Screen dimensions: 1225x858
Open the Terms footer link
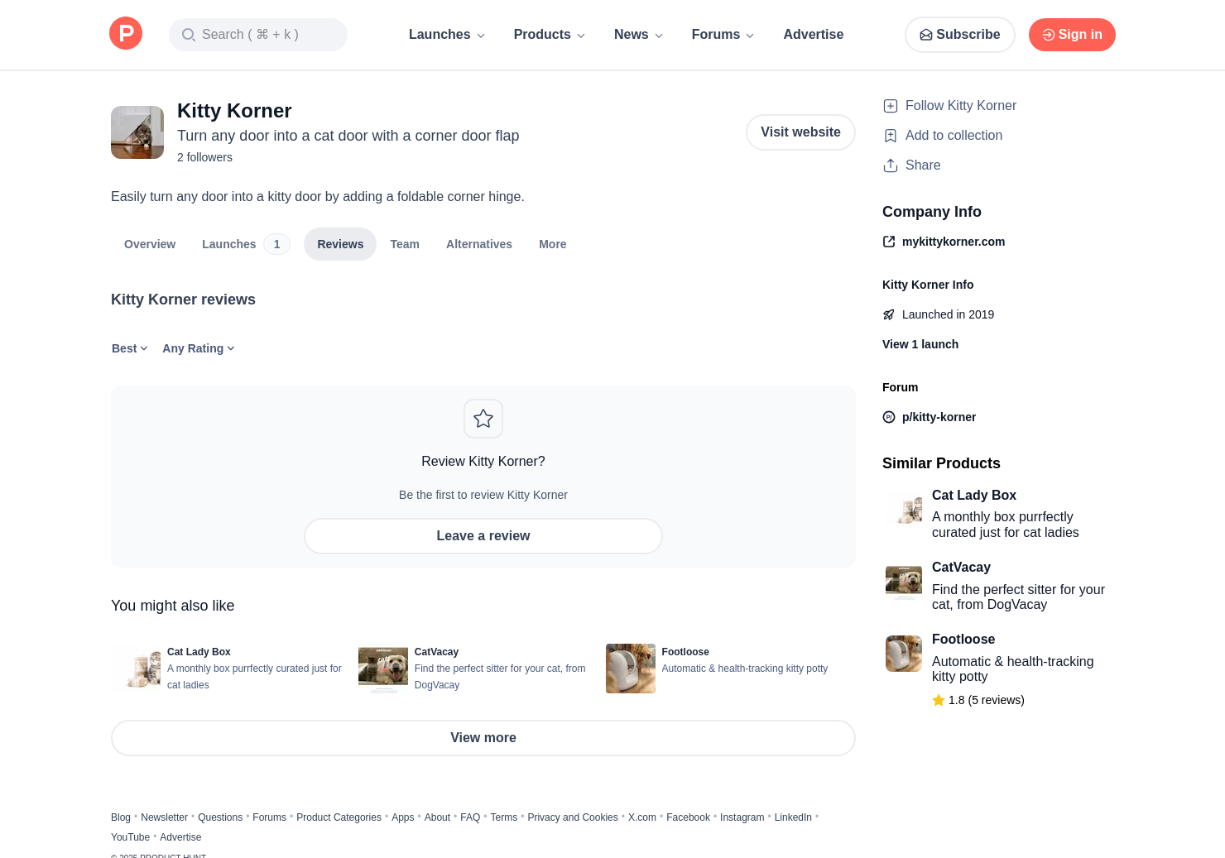coord(503,817)
